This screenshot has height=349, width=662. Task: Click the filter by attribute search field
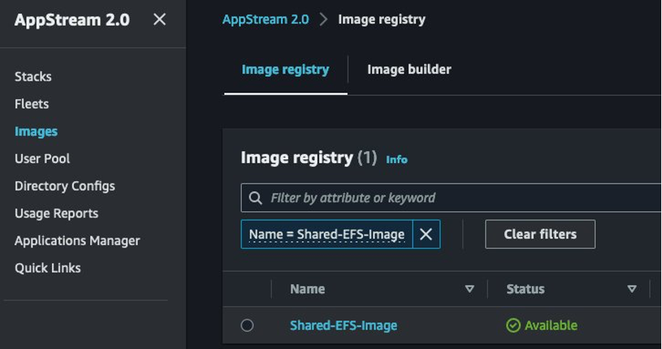451,198
